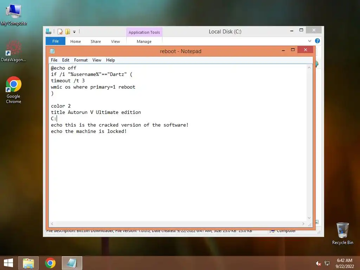Minimize the Notepad window
This screenshot has height=270, width=360.
tap(283, 50)
